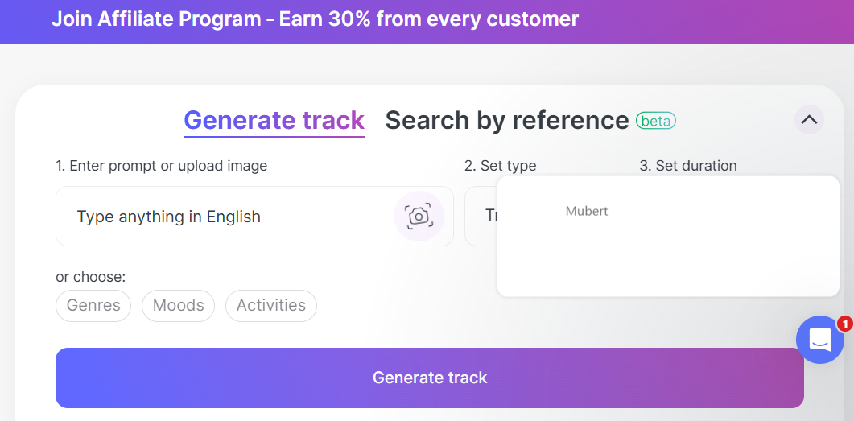Viewport: 854px width, 421px height.
Task: Click the Set type step label
Action: point(500,166)
